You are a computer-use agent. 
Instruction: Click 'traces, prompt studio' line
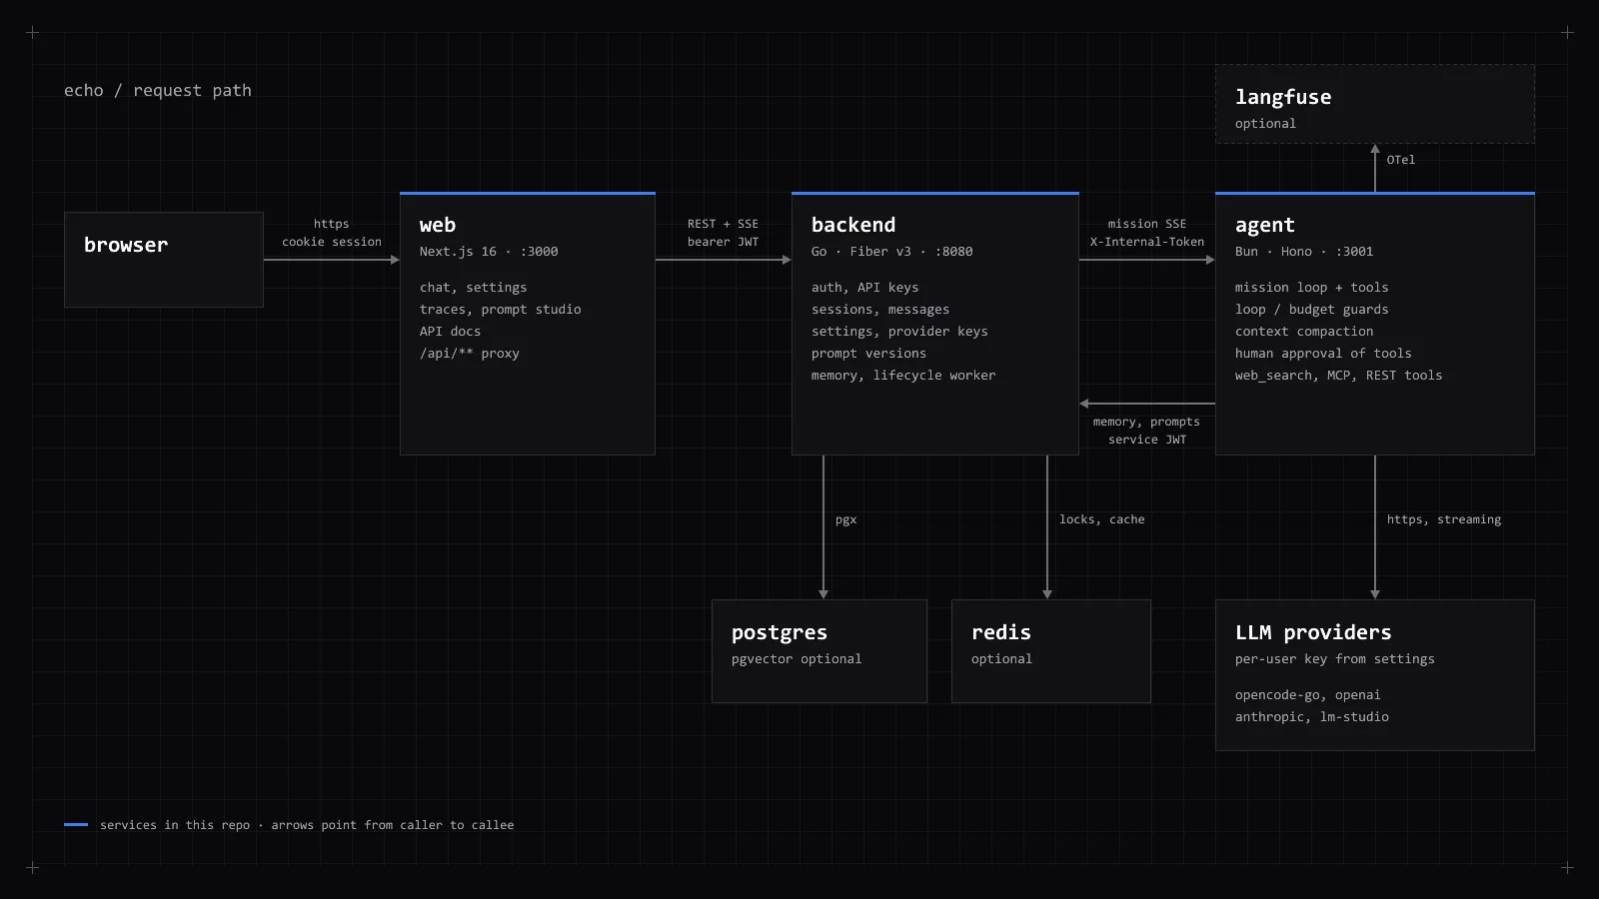(501, 310)
